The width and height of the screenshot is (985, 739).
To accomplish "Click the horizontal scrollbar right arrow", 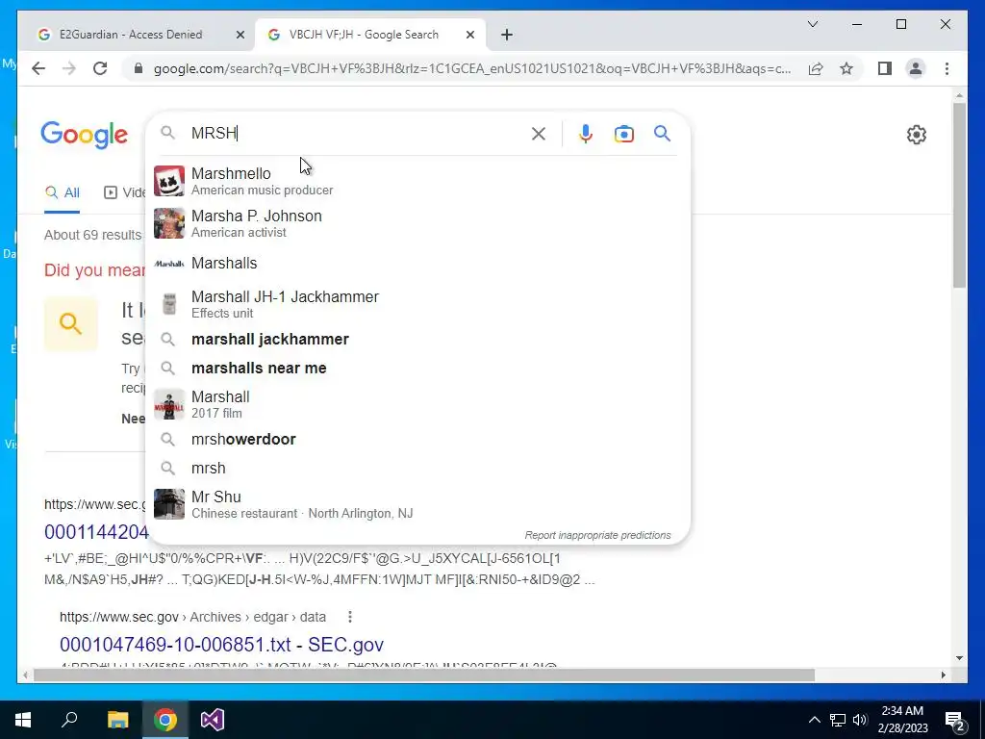I will 943,675.
